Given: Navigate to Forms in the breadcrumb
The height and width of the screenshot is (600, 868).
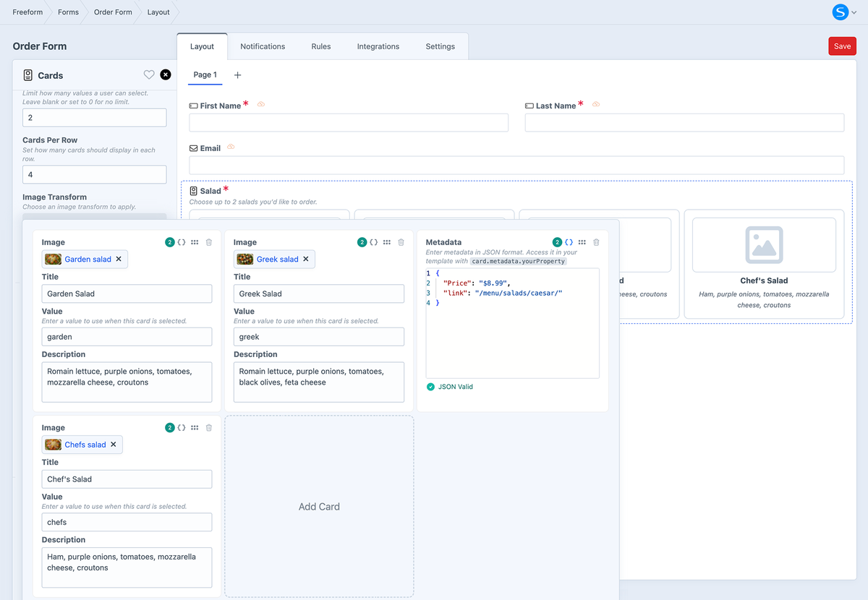Looking at the screenshot, I should click(x=68, y=12).
